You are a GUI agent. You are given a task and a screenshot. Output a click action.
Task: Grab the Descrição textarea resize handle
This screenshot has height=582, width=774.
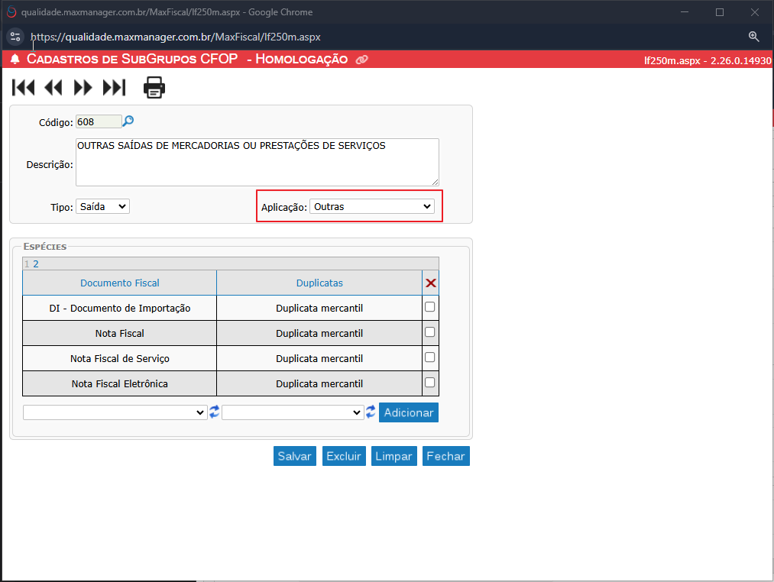point(435,182)
